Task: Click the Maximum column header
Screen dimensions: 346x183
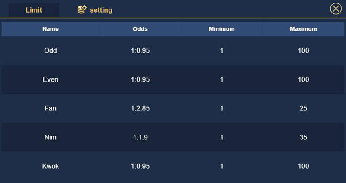Action: pyautogui.click(x=303, y=29)
